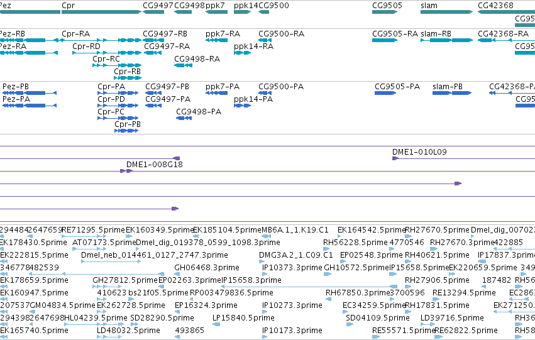Open the Cpr-RD transcript
This screenshot has width=535, height=340.
click(107, 53)
